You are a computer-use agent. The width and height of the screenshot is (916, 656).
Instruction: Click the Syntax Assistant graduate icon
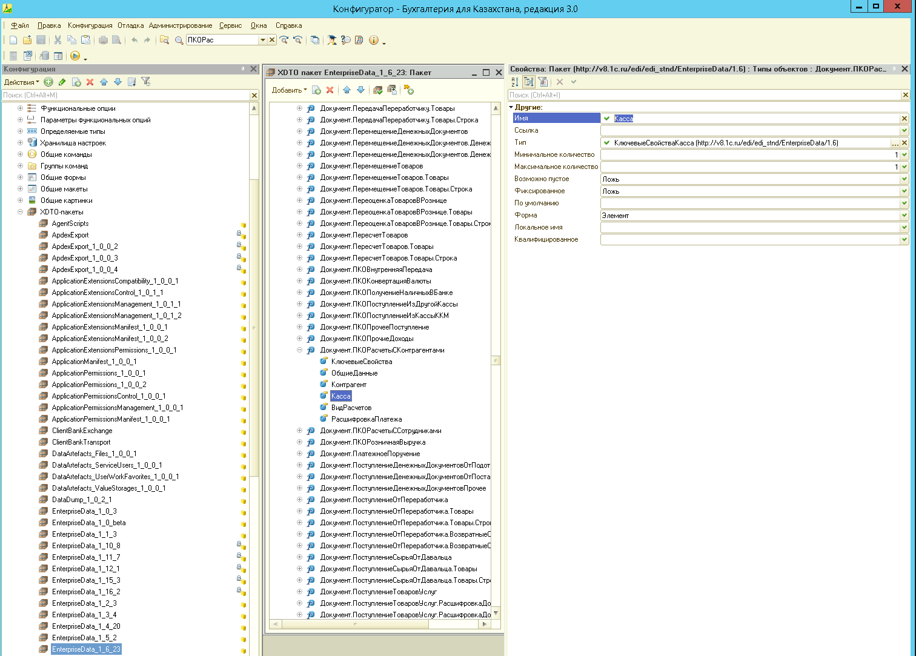(332, 40)
